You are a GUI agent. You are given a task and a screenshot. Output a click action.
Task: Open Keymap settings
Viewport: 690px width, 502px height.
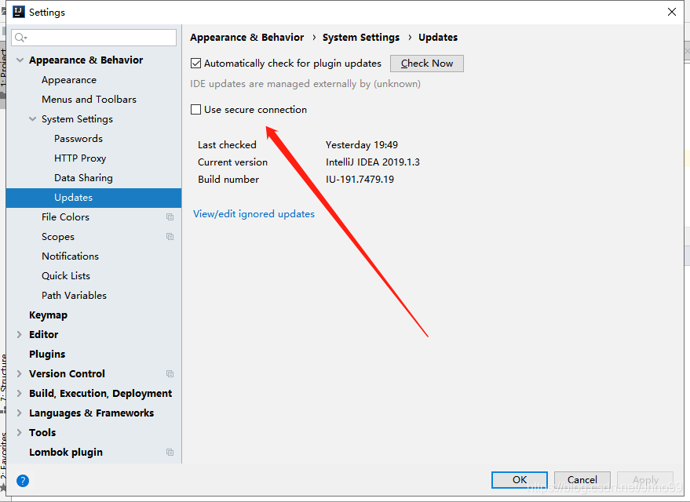coord(49,315)
